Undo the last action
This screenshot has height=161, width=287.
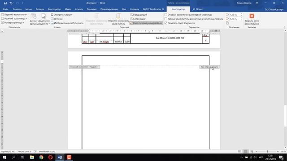tap(11, 3)
